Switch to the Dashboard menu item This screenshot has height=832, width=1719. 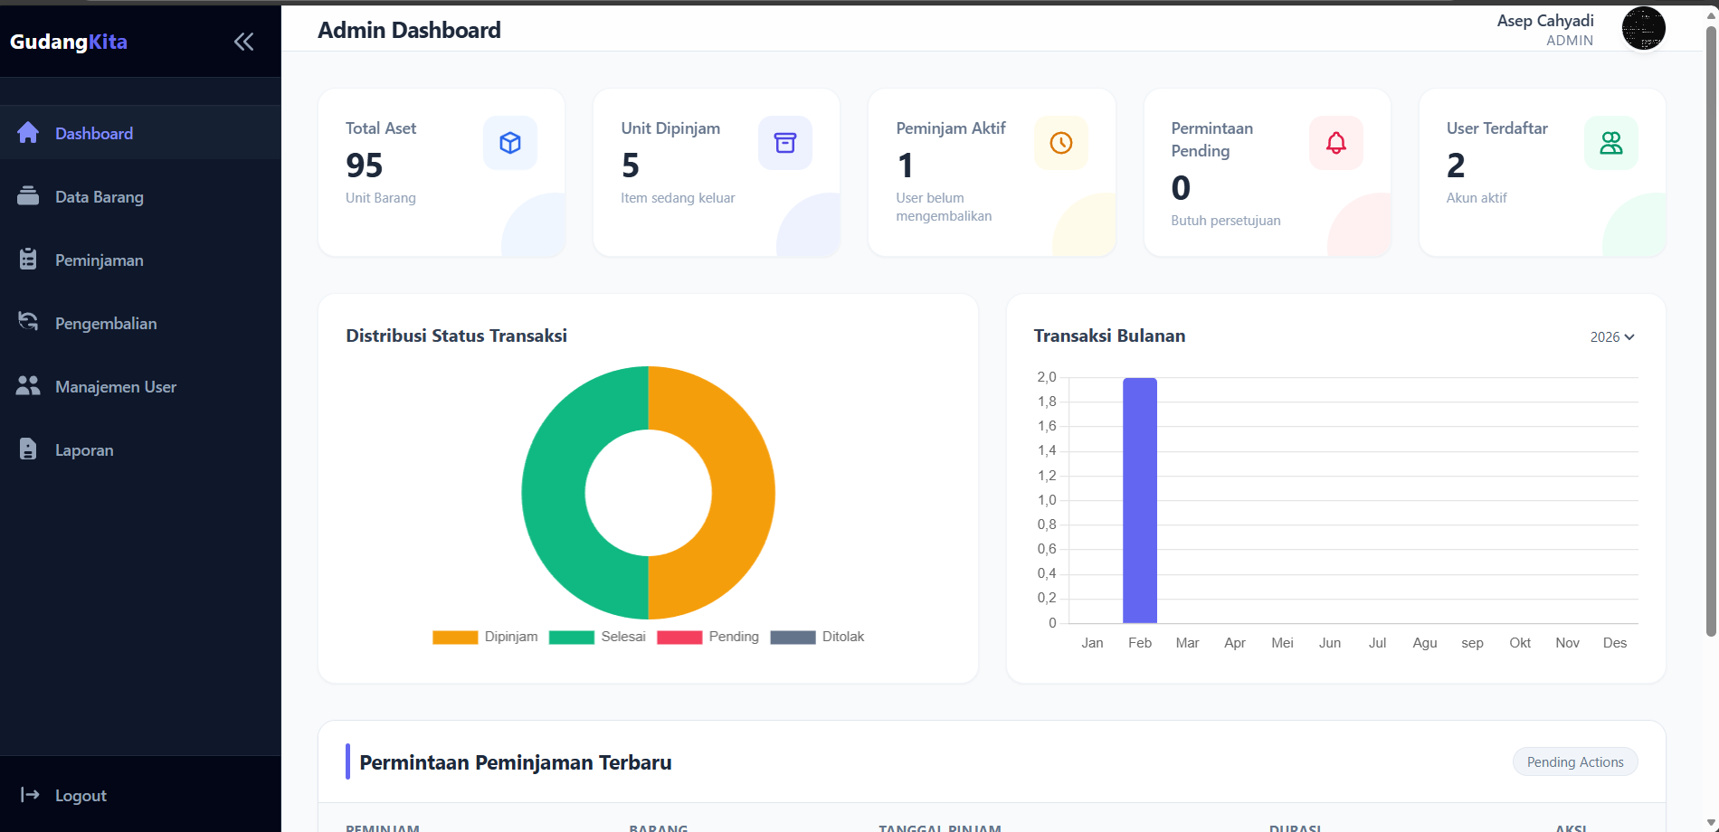coord(93,133)
